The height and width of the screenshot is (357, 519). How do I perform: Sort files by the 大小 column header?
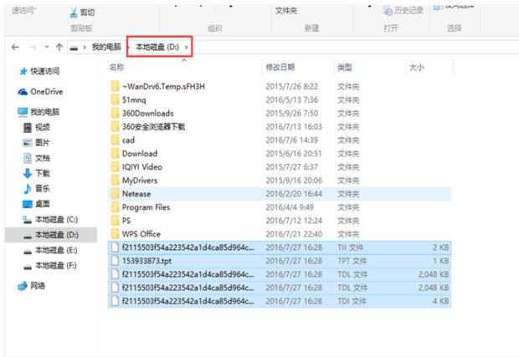[x=416, y=66]
